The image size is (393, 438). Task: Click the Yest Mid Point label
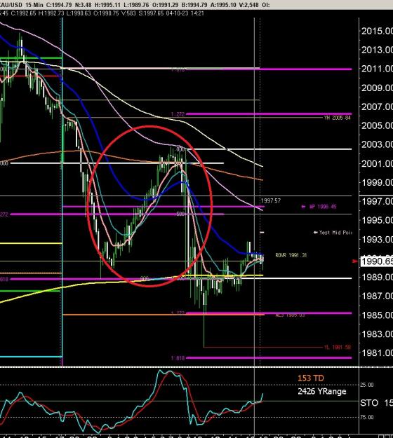click(335, 233)
